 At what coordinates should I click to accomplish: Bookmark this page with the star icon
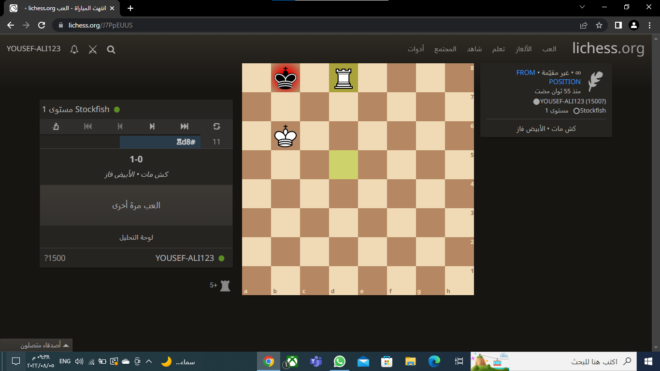tap(599, 25)
